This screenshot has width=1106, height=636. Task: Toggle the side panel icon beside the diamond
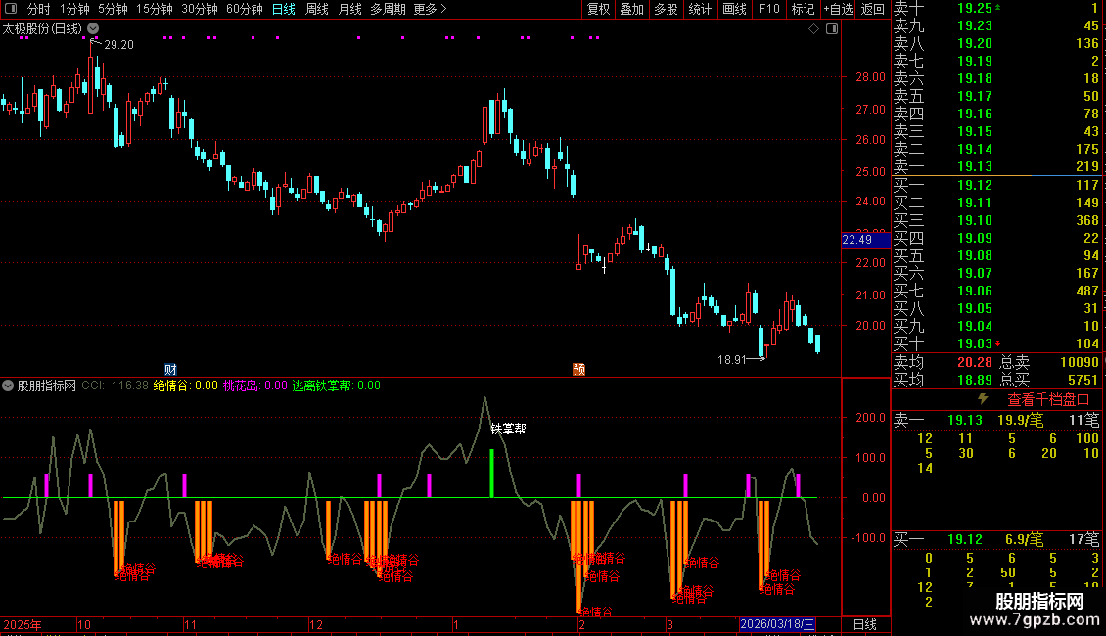(x=831, y=29)
